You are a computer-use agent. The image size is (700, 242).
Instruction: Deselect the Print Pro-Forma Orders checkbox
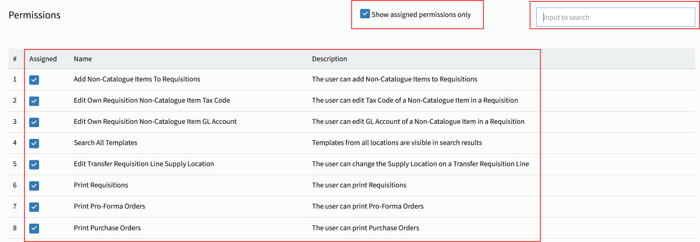point(34,207)
